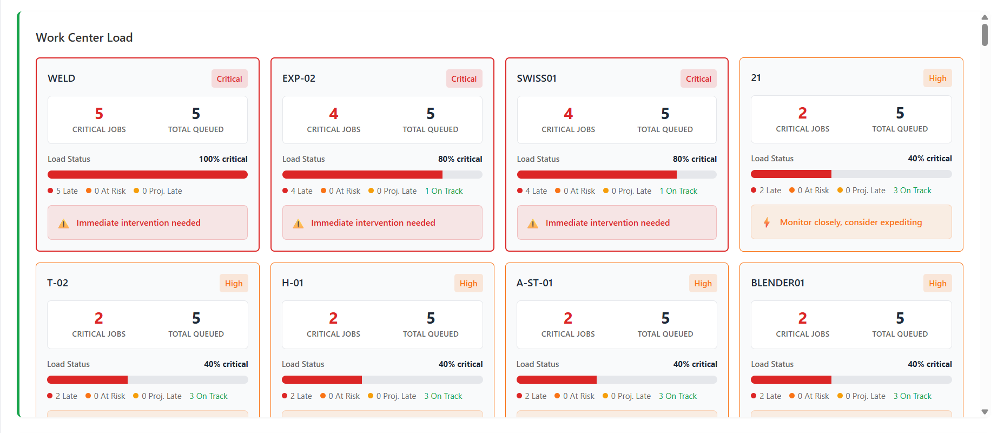This screenshot has width=1004, height=433.
Task: Click WELD 'Immediate intervention needed' alert
Action: click(x=148, y=222)
